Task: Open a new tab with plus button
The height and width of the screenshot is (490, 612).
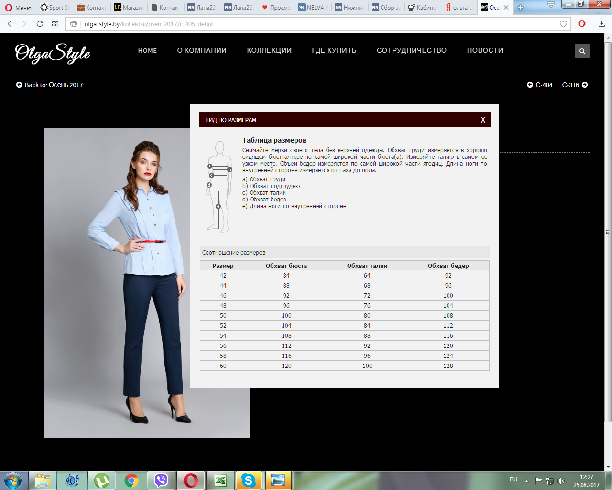Action: (520, 7)
